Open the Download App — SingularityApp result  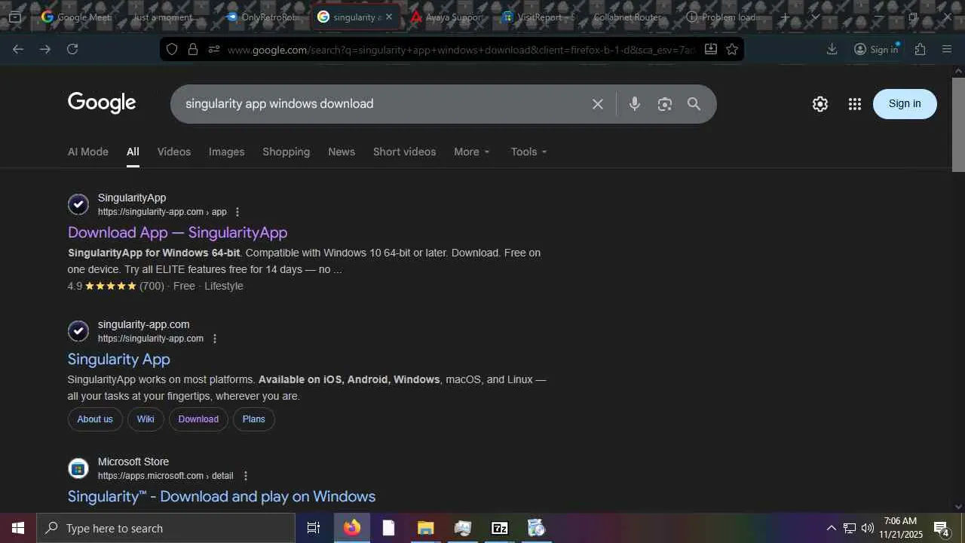pyautogui.click(x=178, y=232)
